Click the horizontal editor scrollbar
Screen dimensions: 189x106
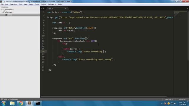104,97
